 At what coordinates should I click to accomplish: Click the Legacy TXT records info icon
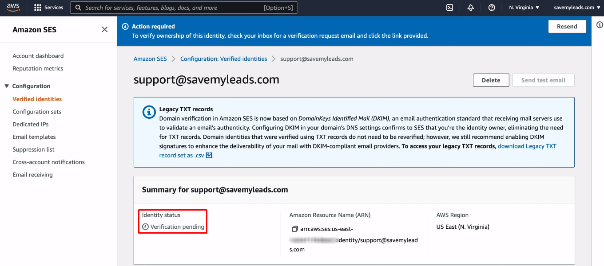pyautogui.click(x=149, y=112)
